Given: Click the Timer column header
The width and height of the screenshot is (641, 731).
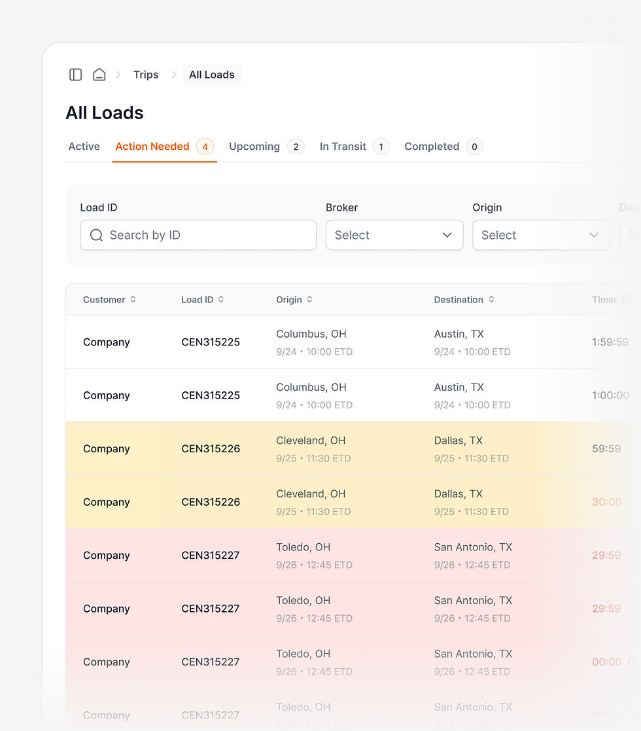Looking at the screenshot, I should click(604, 300).
